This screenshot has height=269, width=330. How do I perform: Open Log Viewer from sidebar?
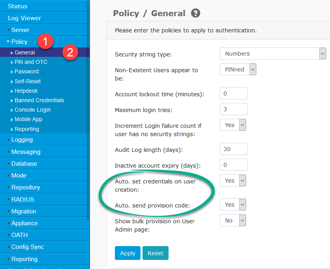[24, 18]
